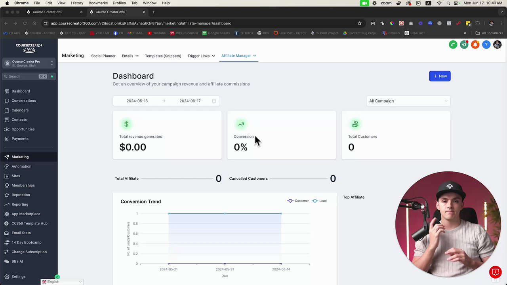Viewport: 507px width, 285px height.
Task: Open the Dashboard sidebar item
Action: coord(21,91)
